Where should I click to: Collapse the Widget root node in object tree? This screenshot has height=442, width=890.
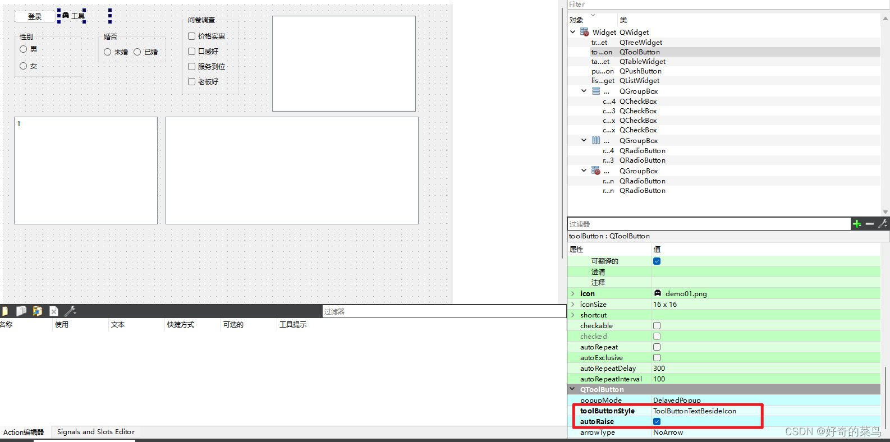tap(572, 32)
